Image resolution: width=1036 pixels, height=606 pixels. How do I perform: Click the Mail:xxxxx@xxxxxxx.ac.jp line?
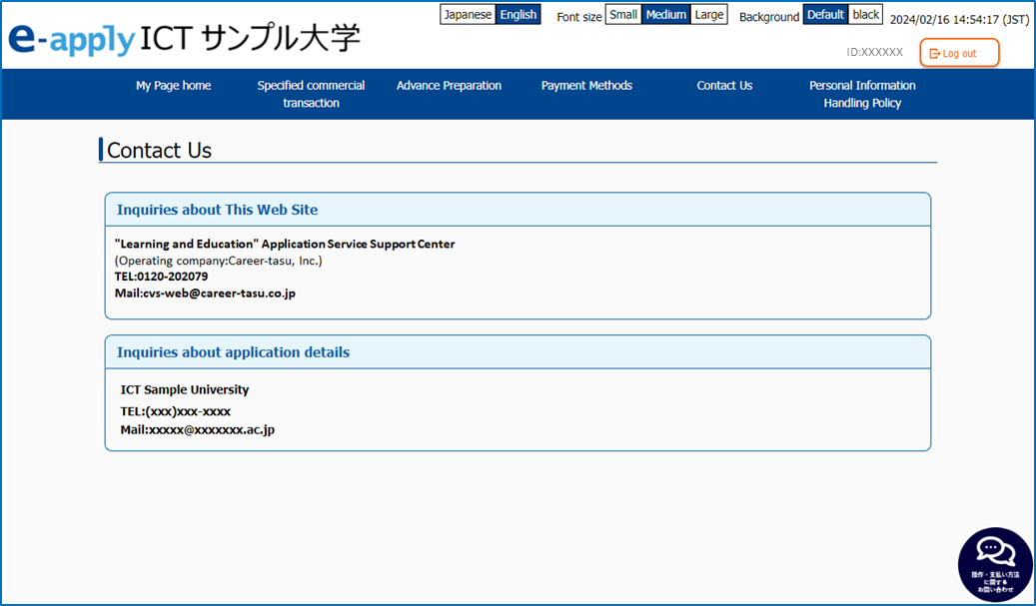(198, 429)
